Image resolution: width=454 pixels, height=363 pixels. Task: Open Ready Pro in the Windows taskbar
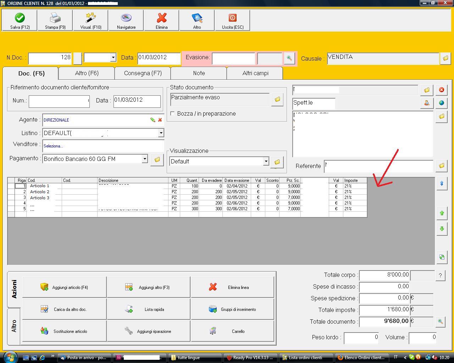(x=250, y=357)
